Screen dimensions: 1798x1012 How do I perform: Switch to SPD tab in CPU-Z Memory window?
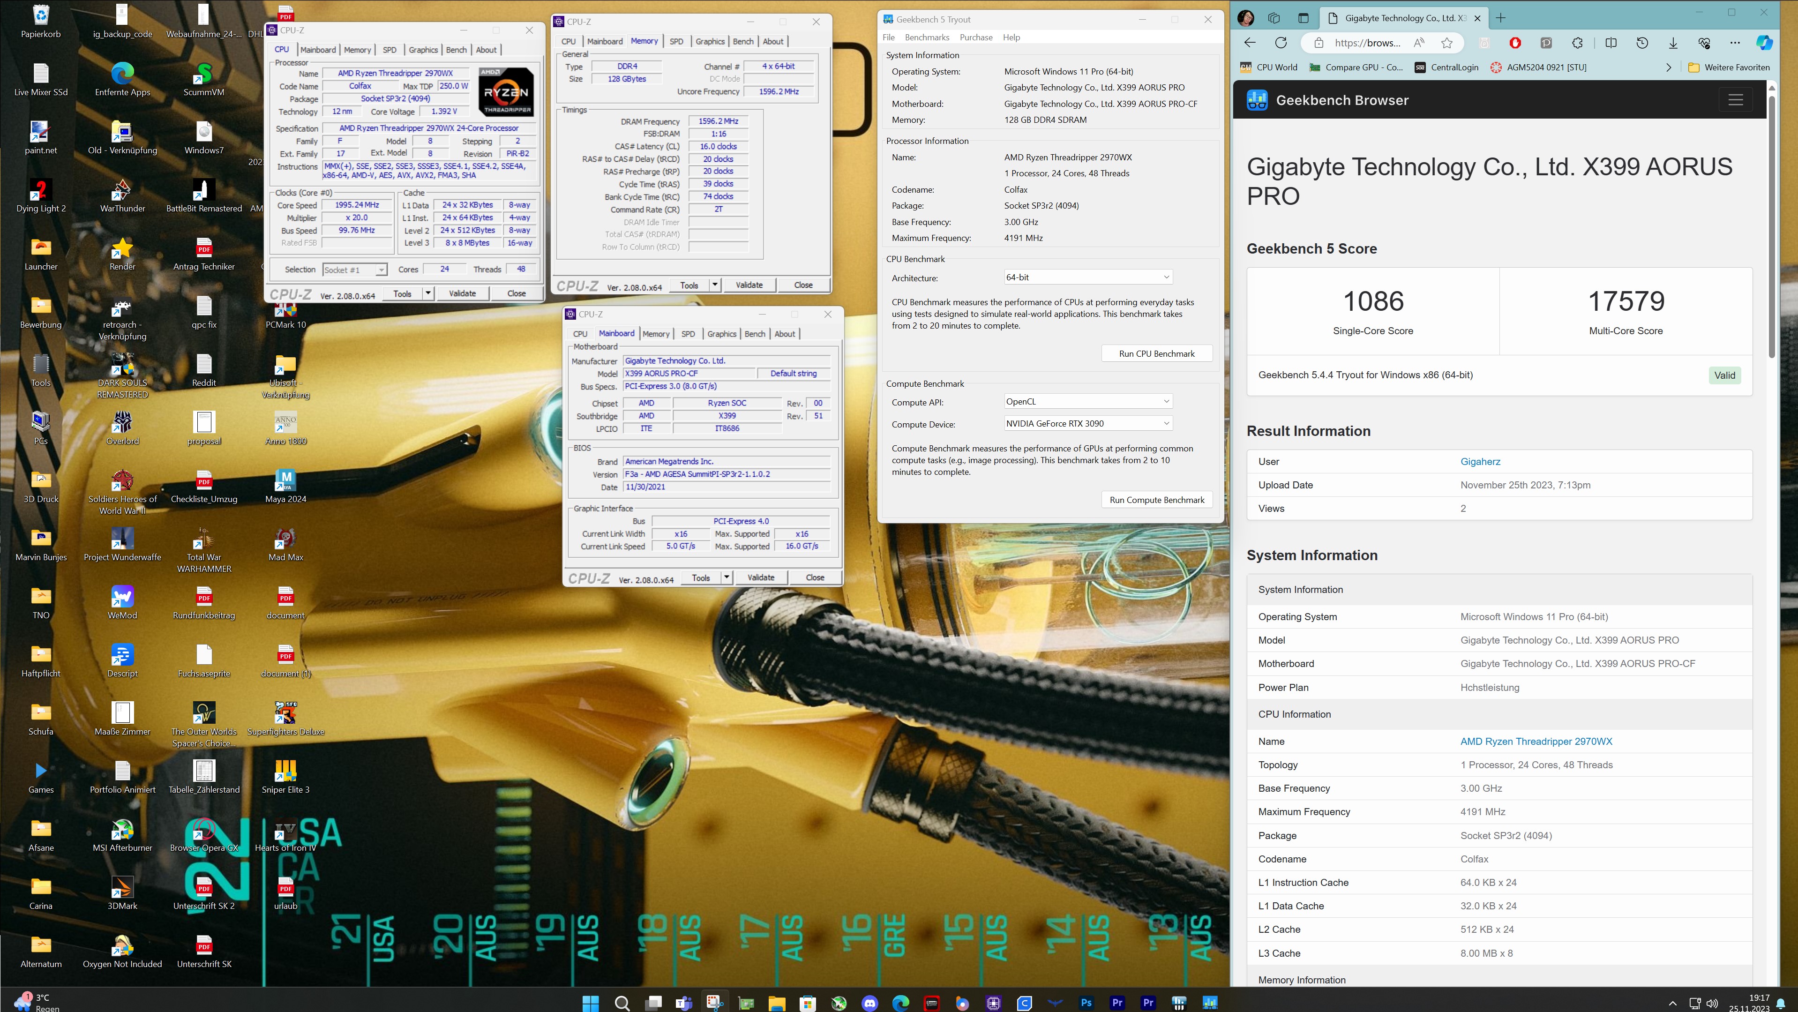click(676, 41)
